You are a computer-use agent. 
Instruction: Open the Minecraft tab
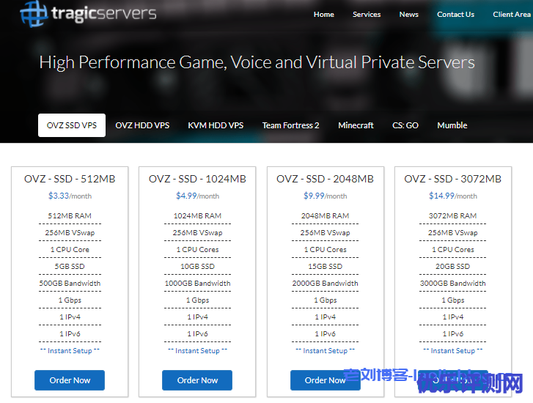356,125
